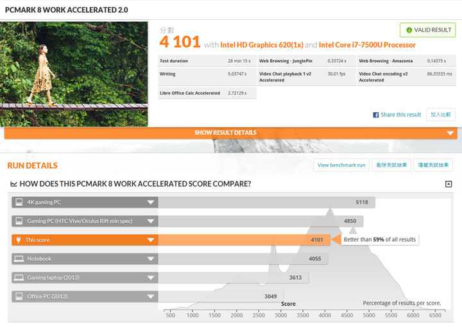Click the laptop icon on Gaming laptop (2013) row
This screenshot has height=327, width=462.
[x=19, y=278]
